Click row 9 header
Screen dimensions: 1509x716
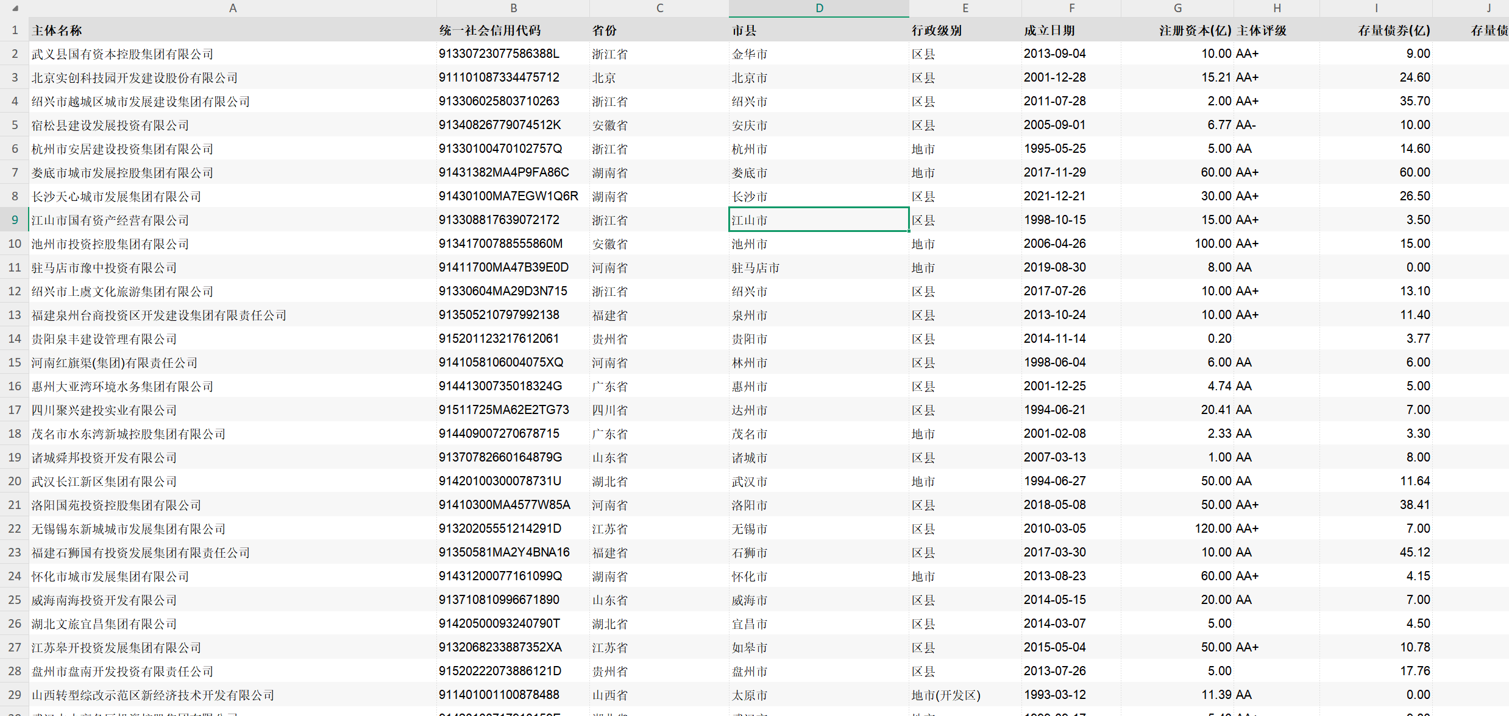(15, 220)
